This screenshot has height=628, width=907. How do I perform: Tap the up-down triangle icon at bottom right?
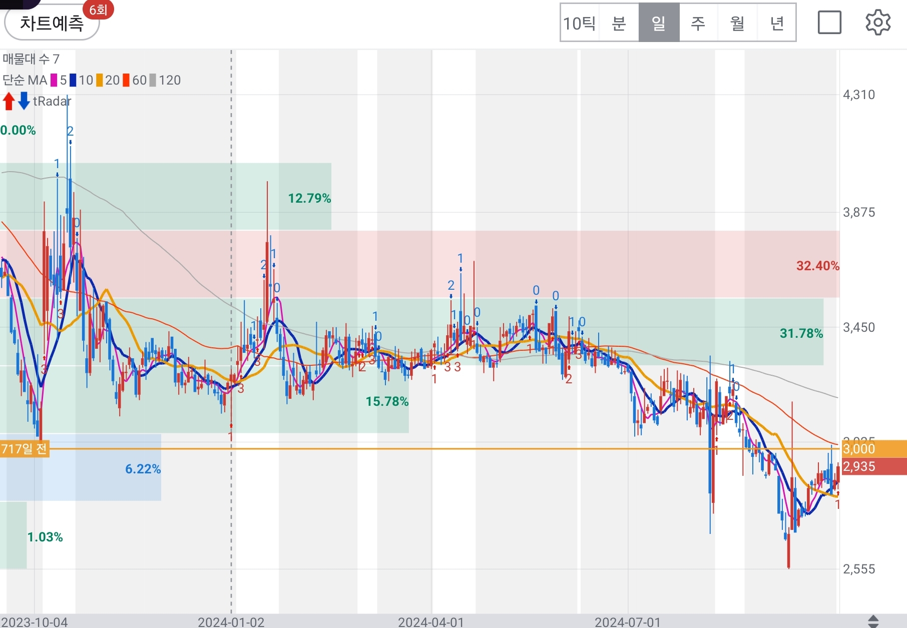873,621
